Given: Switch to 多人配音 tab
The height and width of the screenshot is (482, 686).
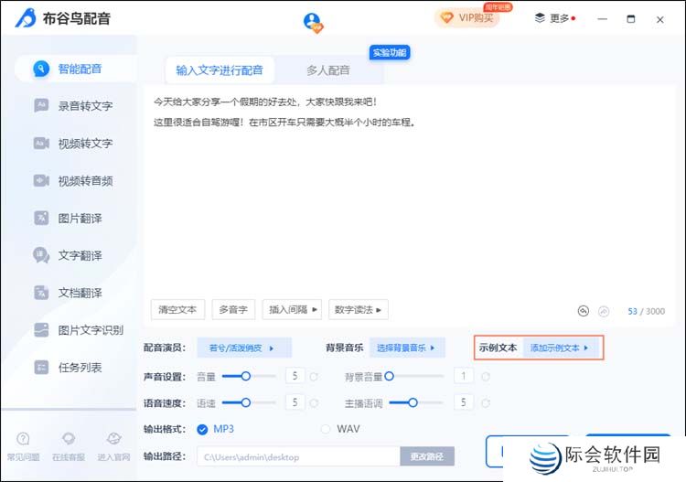Looking at the screenshot, I should (x=327, y=70).
